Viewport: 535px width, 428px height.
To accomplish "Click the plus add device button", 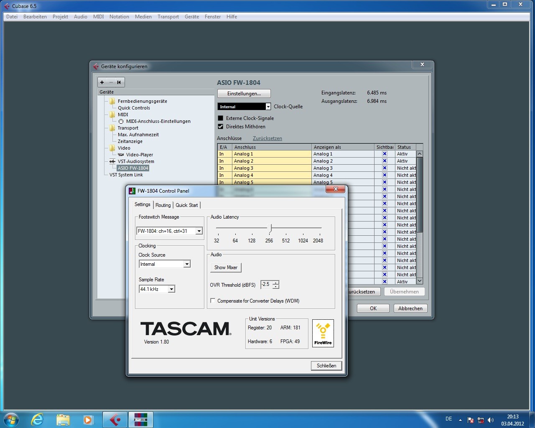I will (x=102, y=82).
